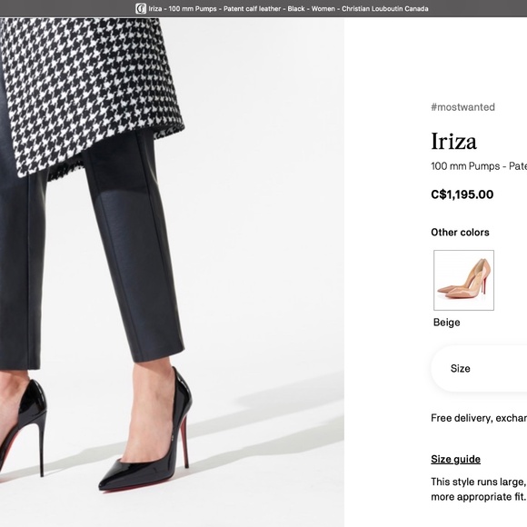Viewport: 527px width, 527px height.
Task: Select the Beige color shoe thumbnail
Action: coord(463,280)
